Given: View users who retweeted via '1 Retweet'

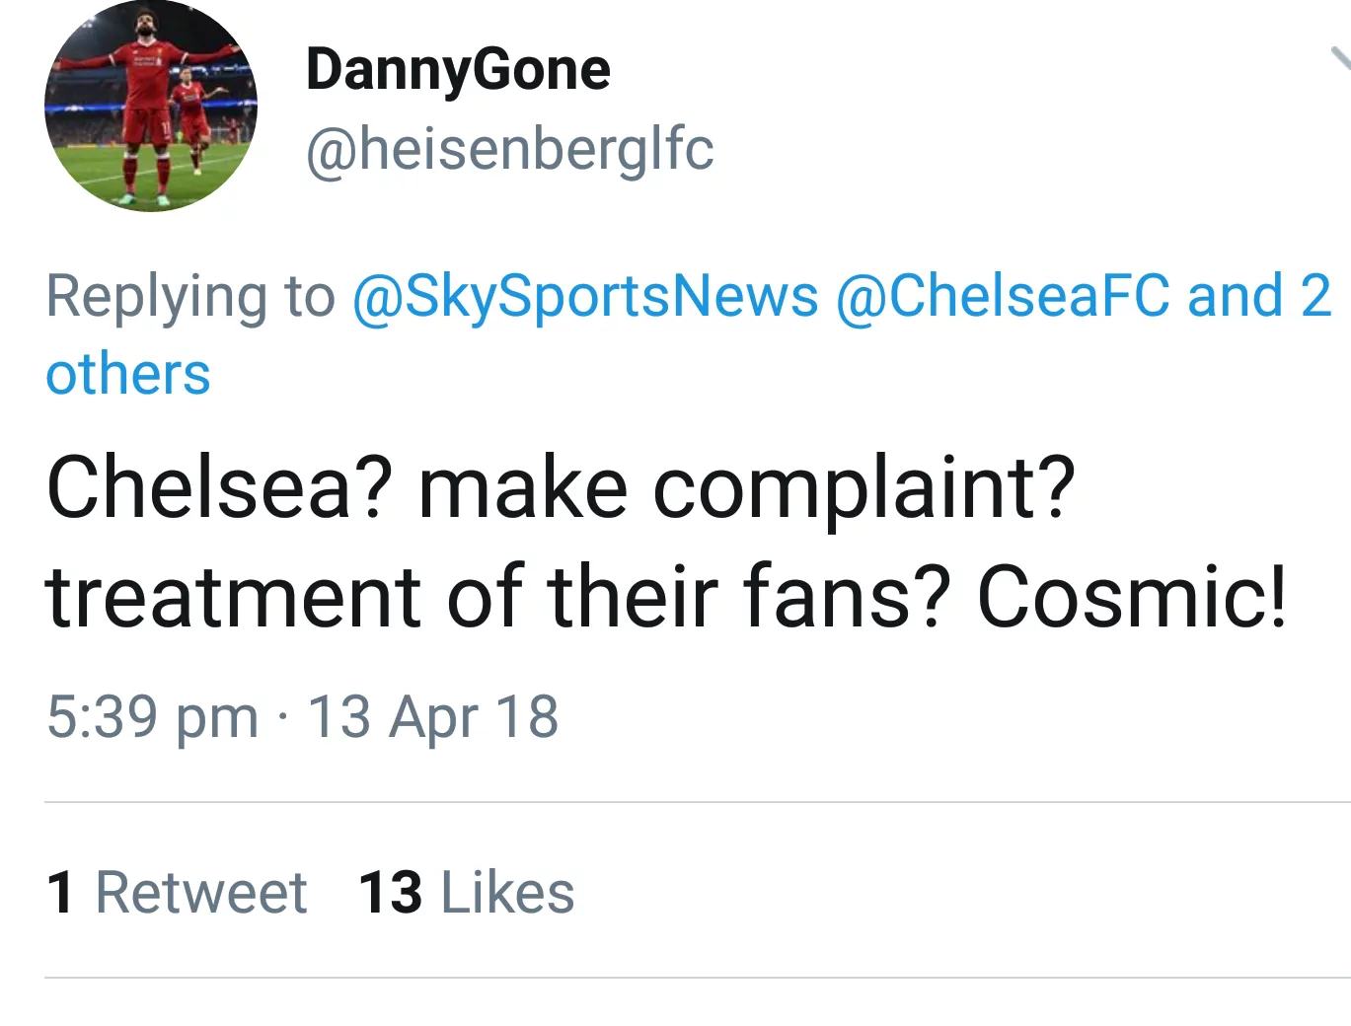Looking at the screenshot, I should (x=178, y=891).
